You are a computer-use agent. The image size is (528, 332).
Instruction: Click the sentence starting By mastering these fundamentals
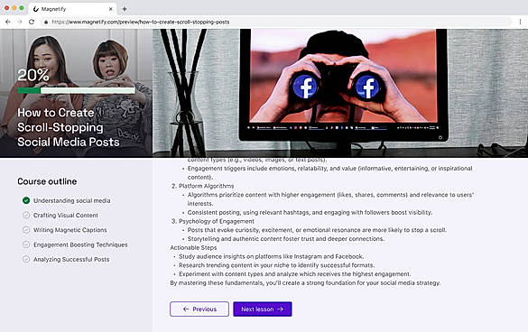pos(305,283)
